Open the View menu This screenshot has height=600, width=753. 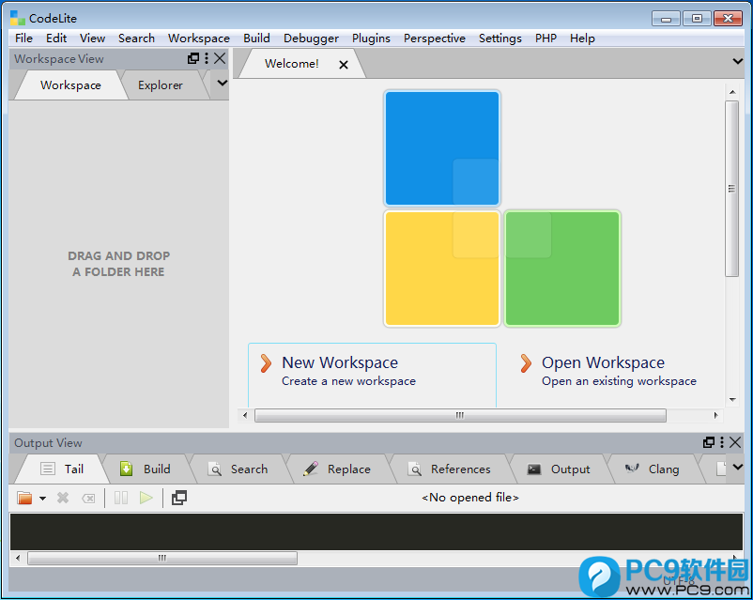tap(92, 38)
